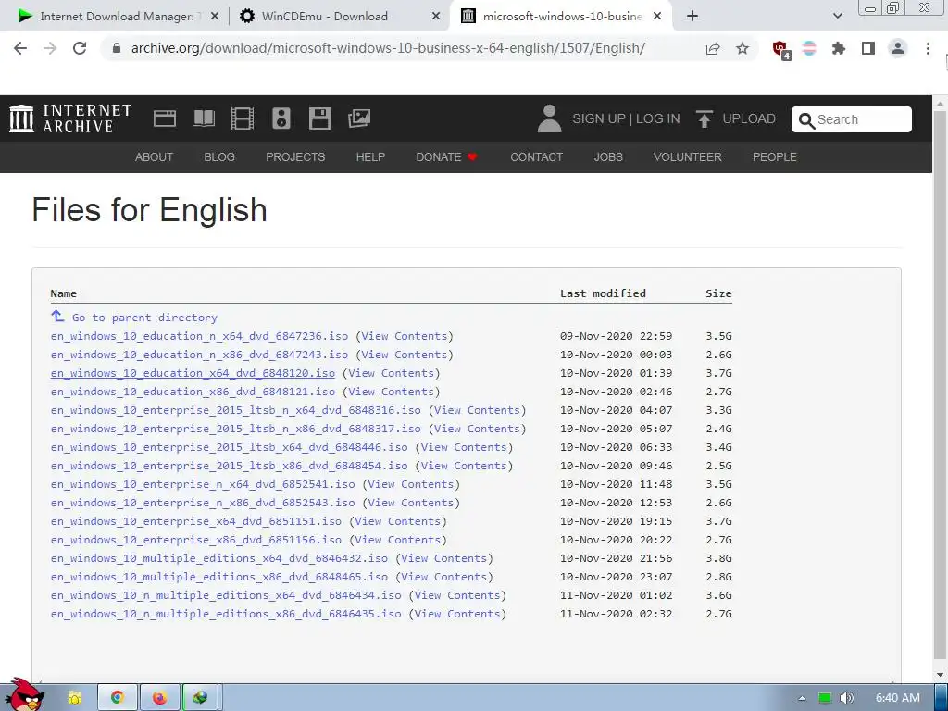This screenshot has height=711, width=948.
Task: Click the browser forward arrow
Action: point(50,48)
